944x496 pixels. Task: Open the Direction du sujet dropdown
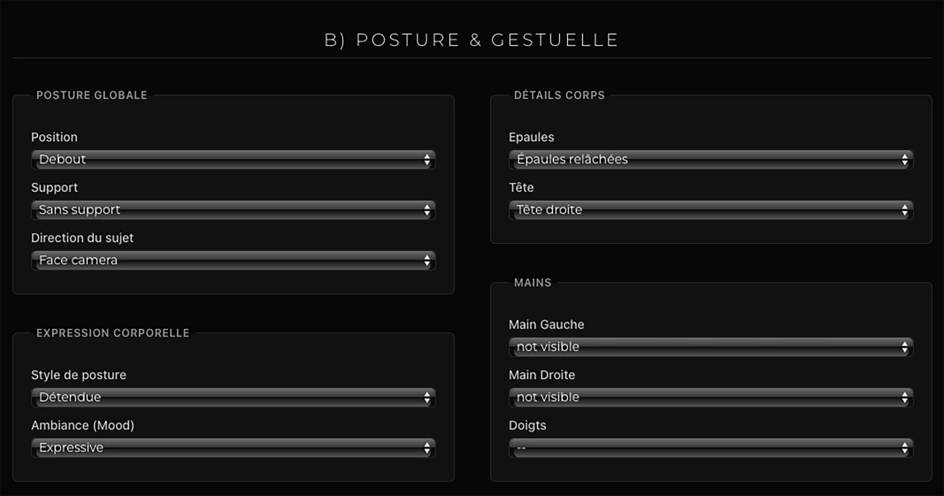(233, 260)
